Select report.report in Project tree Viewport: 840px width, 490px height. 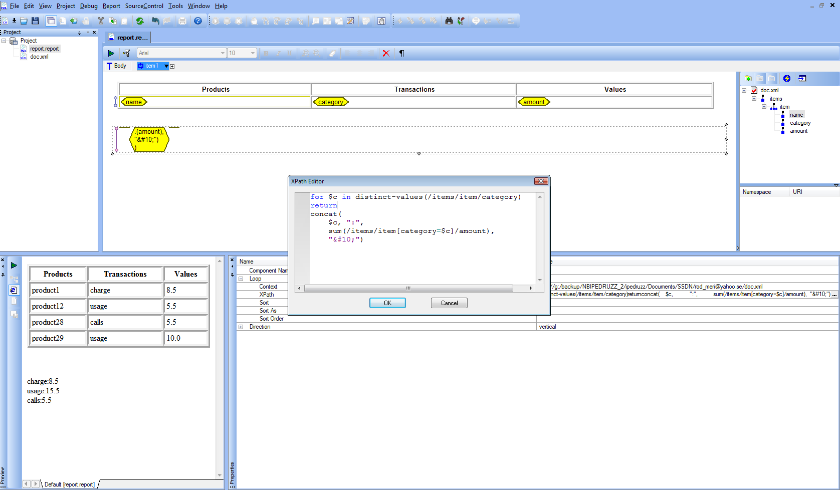point(44,49)
